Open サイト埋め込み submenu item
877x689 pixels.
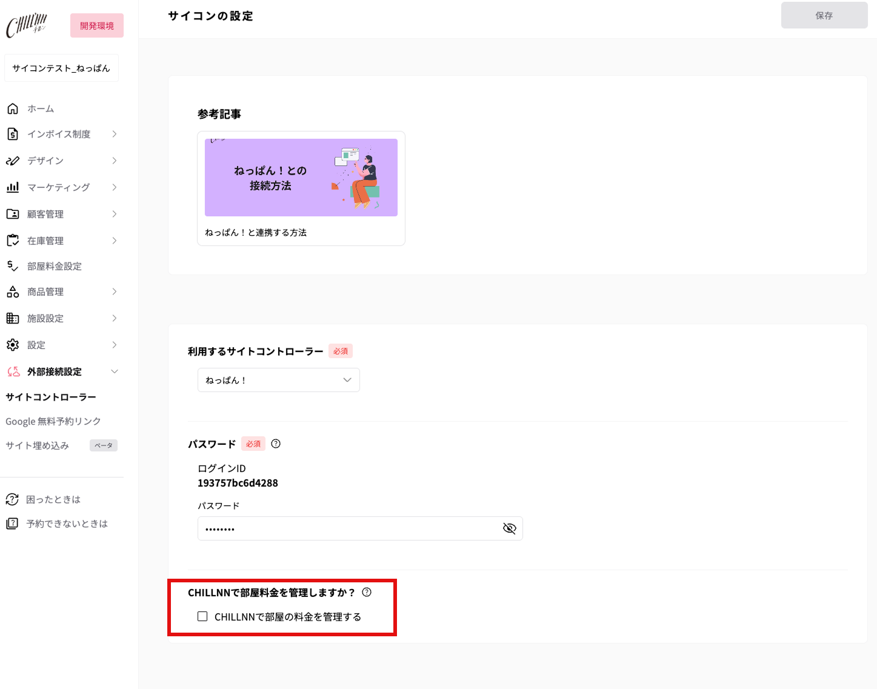[x=38, y=445]
